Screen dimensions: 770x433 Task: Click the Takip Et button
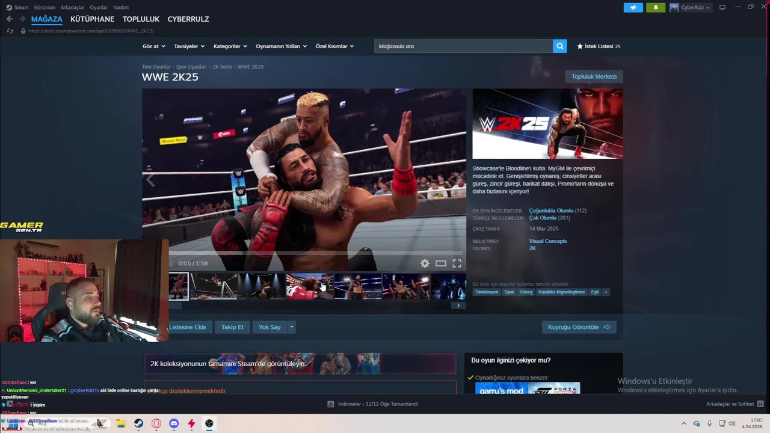(x=232, y=327)
